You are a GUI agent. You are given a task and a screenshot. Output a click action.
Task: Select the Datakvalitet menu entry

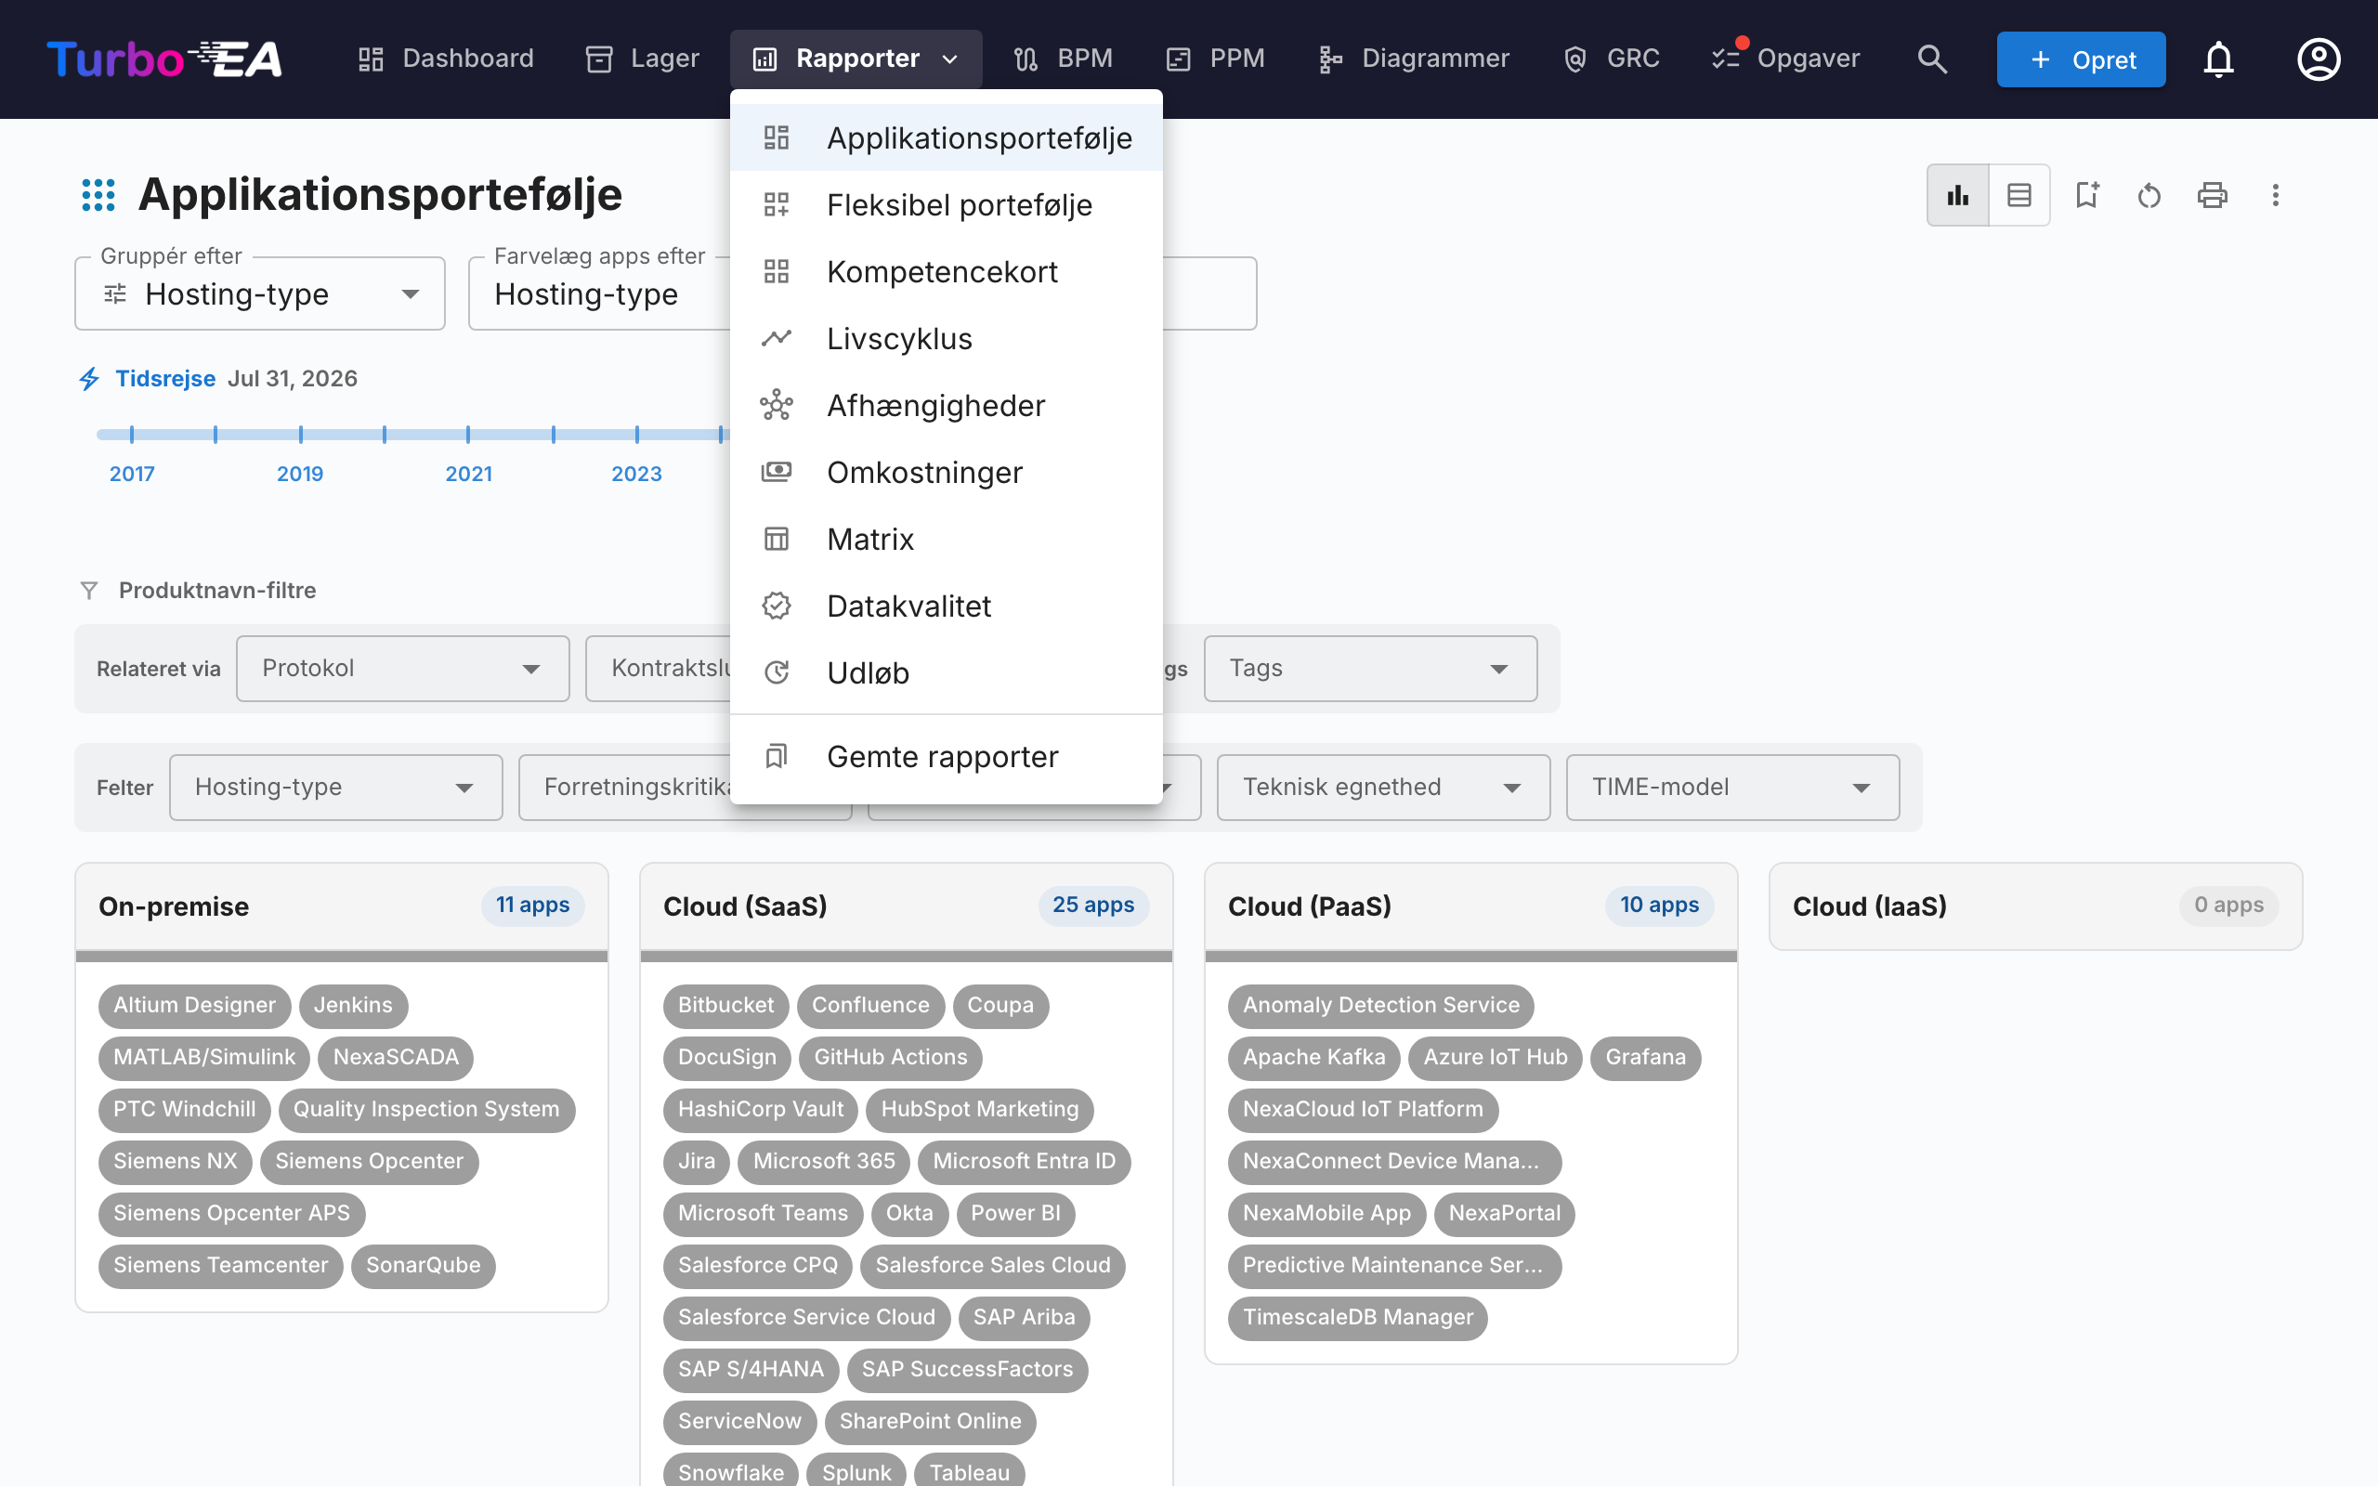pos(947,606)
